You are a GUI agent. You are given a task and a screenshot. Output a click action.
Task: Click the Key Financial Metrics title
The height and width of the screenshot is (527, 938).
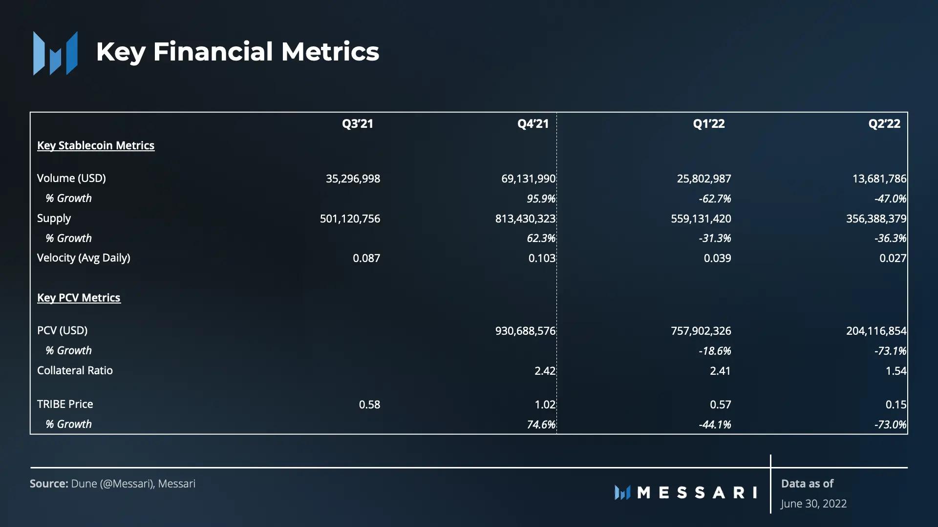click(x=237, y=52)
